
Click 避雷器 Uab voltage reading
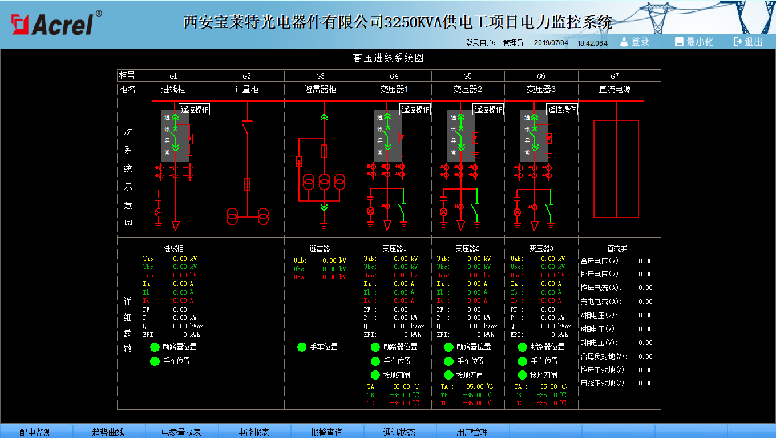coord(334,260)
